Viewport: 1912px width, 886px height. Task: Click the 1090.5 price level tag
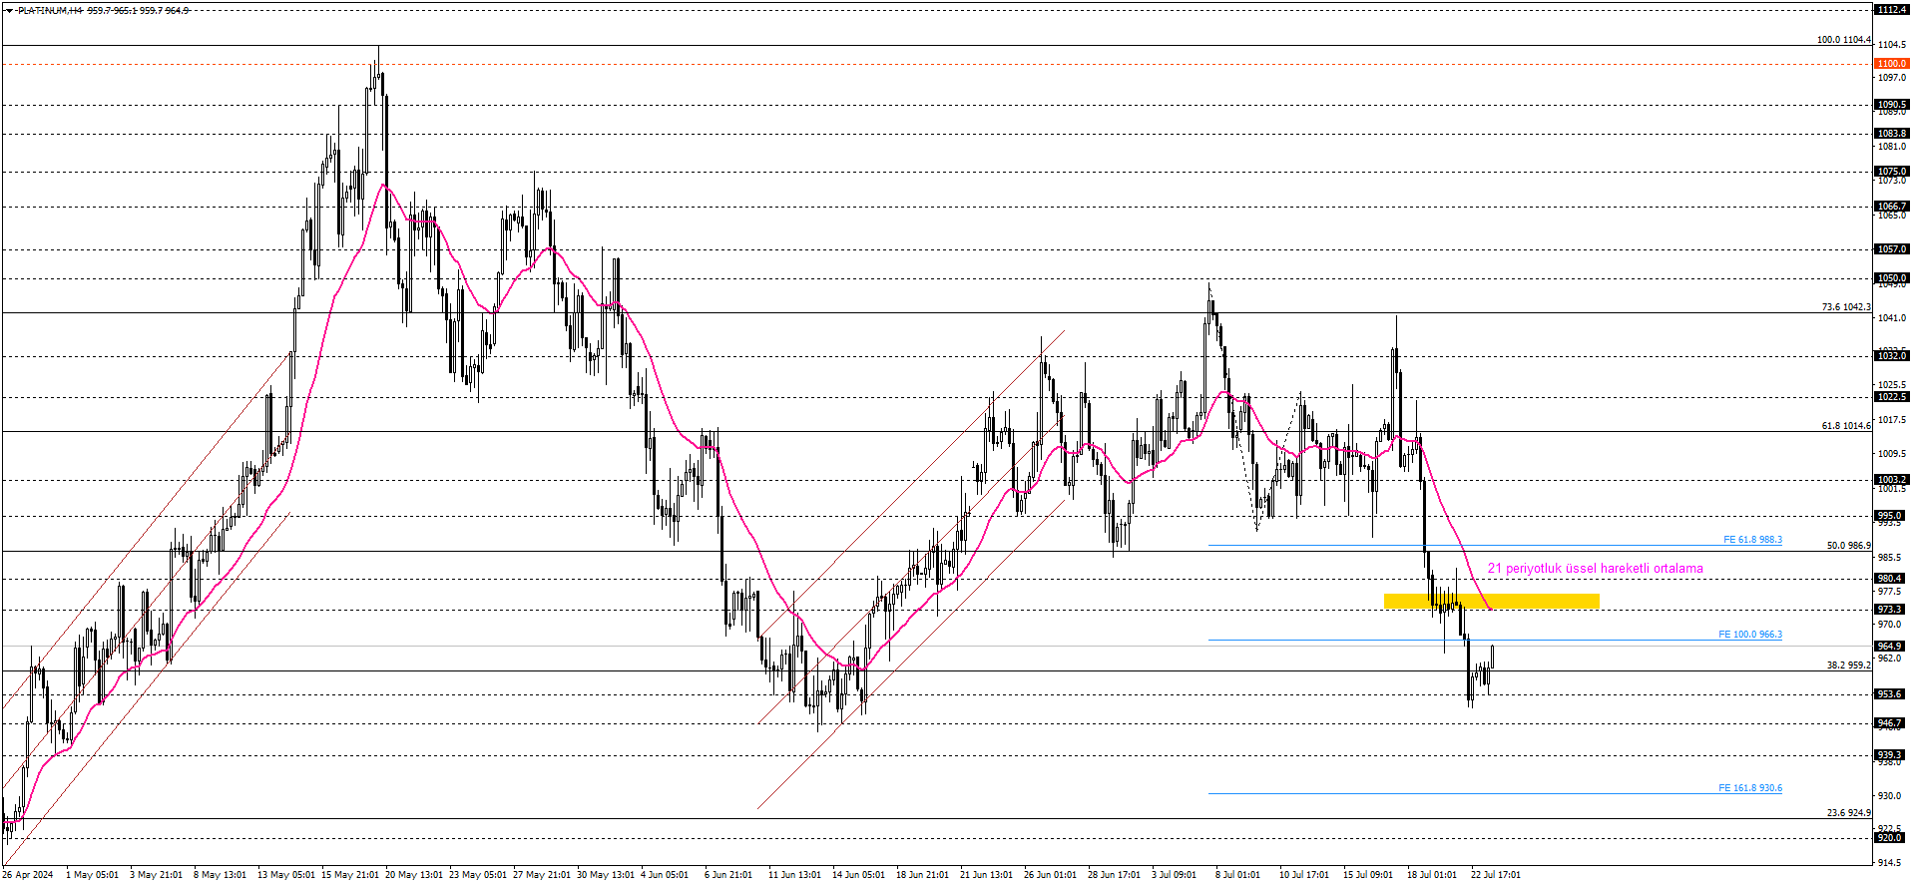point(1891,105)
